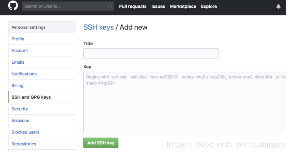Screen dimensions: 290x152
Task: Open the notifications bell icon
Action: pos(278,7)
